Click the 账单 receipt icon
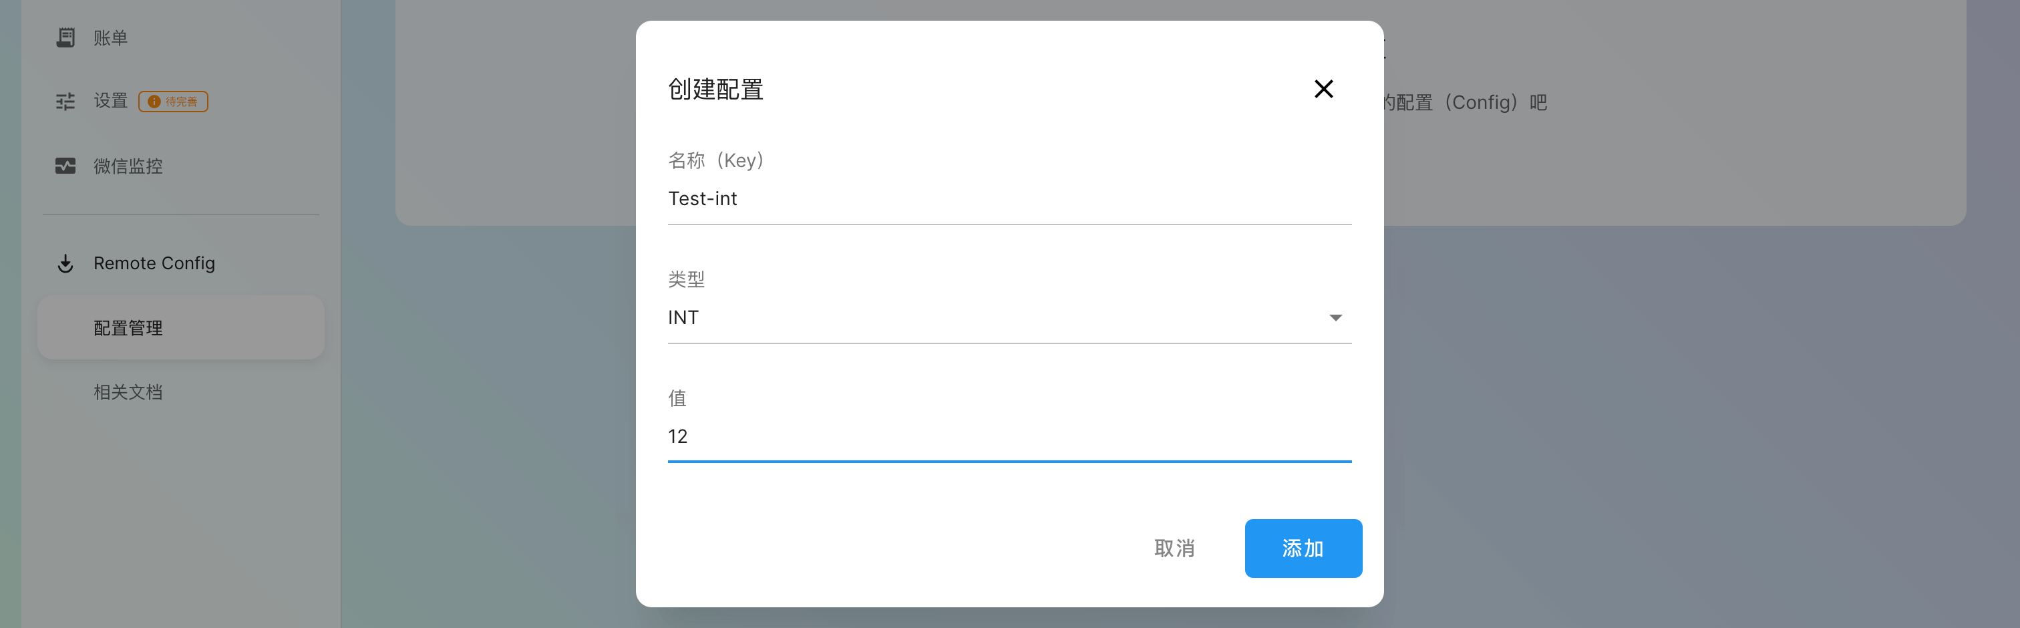 pyautogui.click(x=66, y=37)
